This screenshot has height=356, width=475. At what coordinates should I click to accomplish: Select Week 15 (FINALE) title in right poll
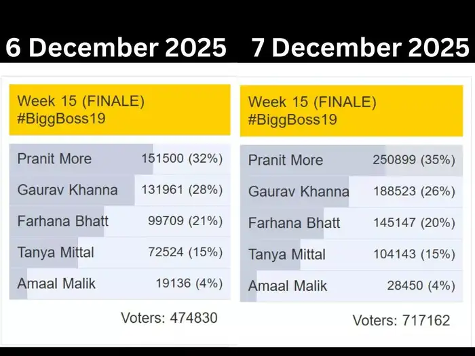pyautogui.click(x=312, y=102)
